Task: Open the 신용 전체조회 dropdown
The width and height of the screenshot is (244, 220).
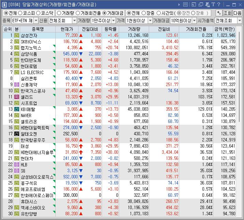Action: point(75,20)
